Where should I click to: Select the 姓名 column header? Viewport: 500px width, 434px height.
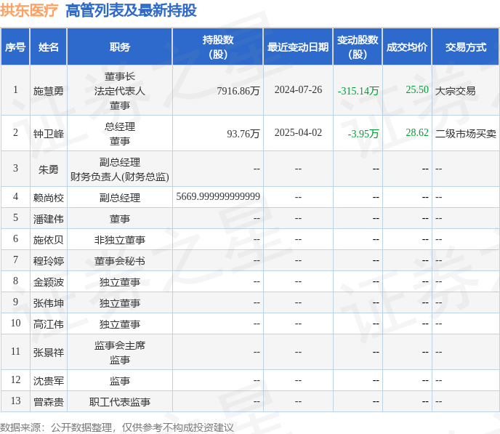click(x=49, y=47)
